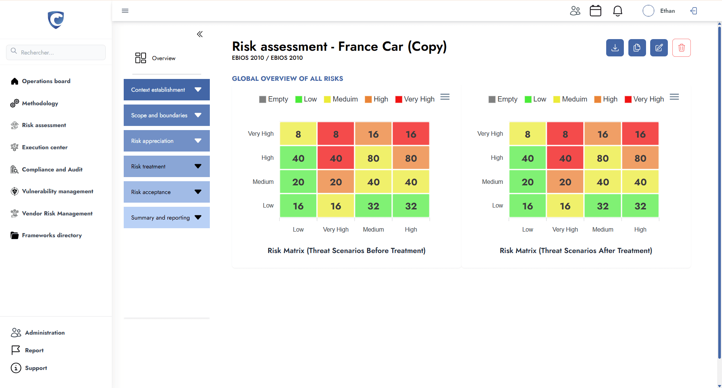This screenshot has height=388, width=722.
Task: Open the Vulnerability management page
Action: [57, 191]
